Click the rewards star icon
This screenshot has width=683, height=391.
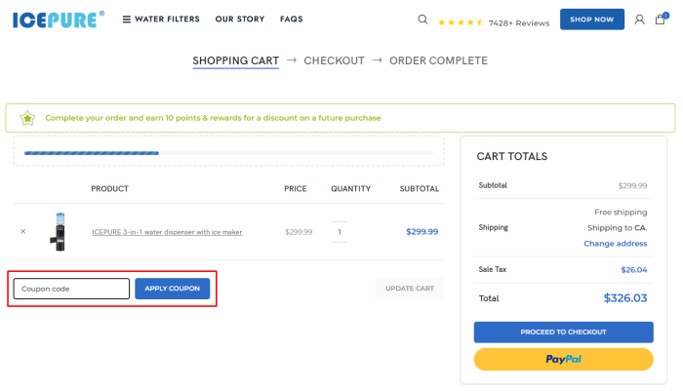tap(27, 118)
